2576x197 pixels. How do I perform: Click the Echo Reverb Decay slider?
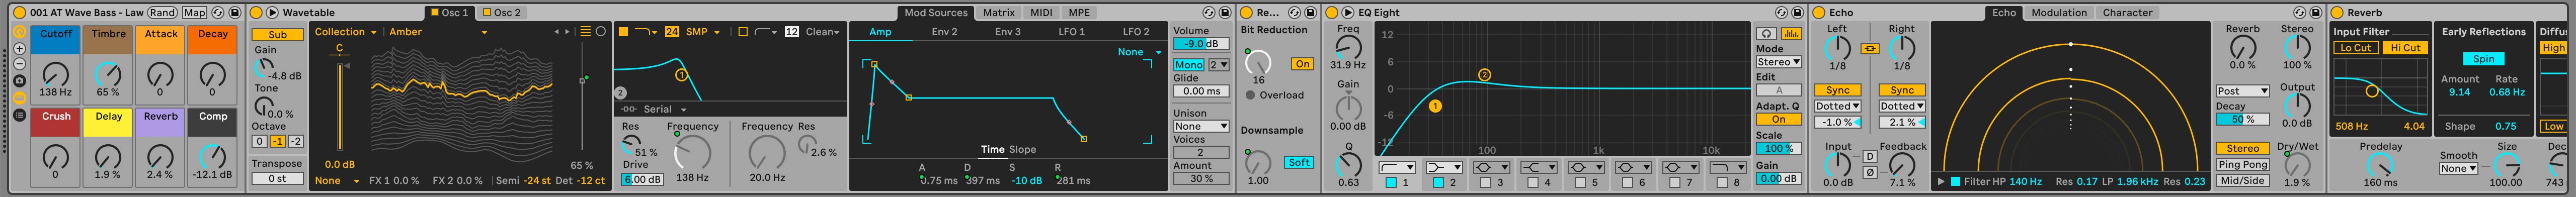coord(2242,119)
